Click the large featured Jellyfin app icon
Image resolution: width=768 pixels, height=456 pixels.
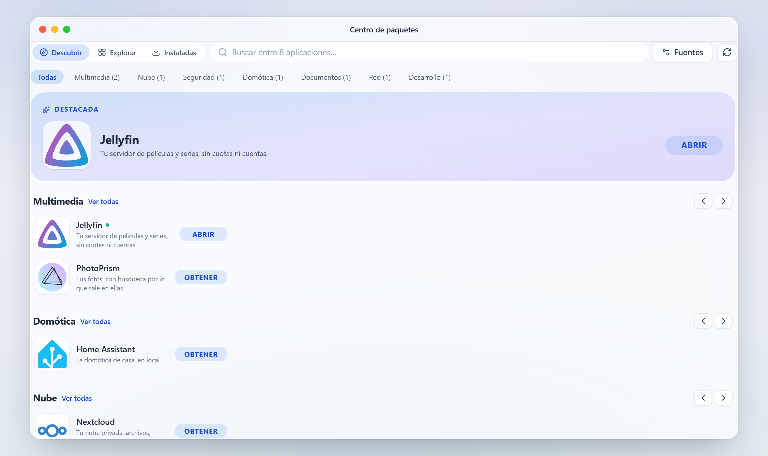(x=67, y=145)
